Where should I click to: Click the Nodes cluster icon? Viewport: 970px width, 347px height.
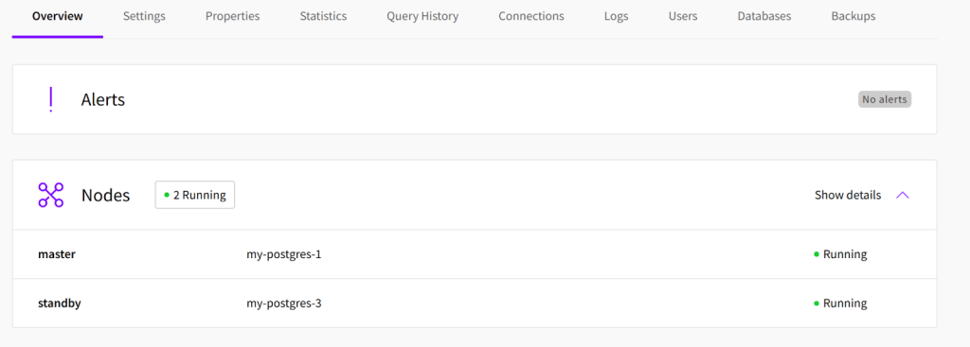(x=51, y=195)
